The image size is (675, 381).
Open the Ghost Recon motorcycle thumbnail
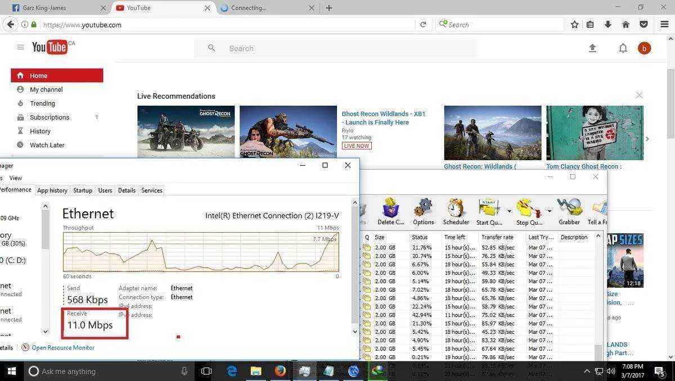pos(186,131)
